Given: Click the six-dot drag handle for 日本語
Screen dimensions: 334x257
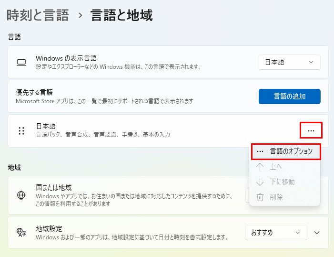Looking at the screenshot, I should 21,131.
